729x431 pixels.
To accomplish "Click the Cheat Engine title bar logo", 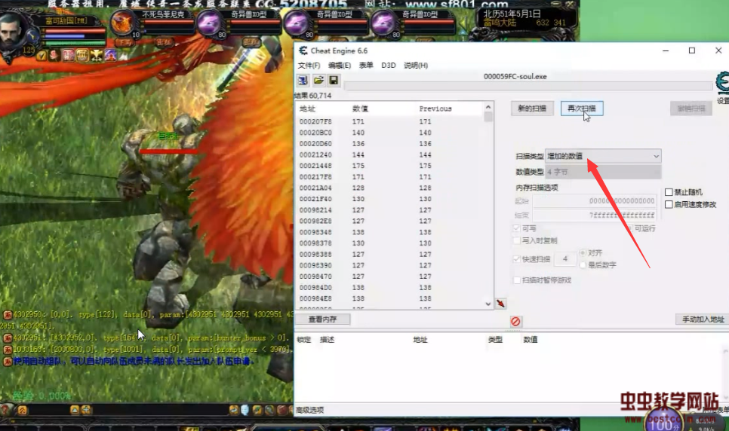I will pyautogui.click(x=303, y=50).
